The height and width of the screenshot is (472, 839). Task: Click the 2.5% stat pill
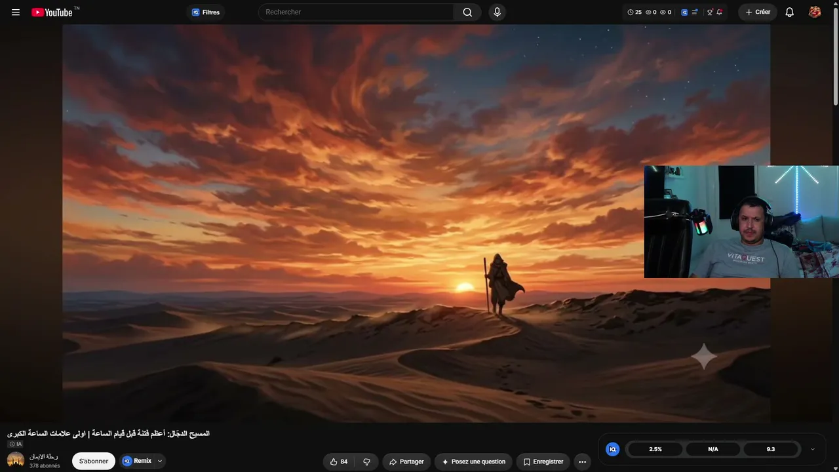(x=655, y=449)
